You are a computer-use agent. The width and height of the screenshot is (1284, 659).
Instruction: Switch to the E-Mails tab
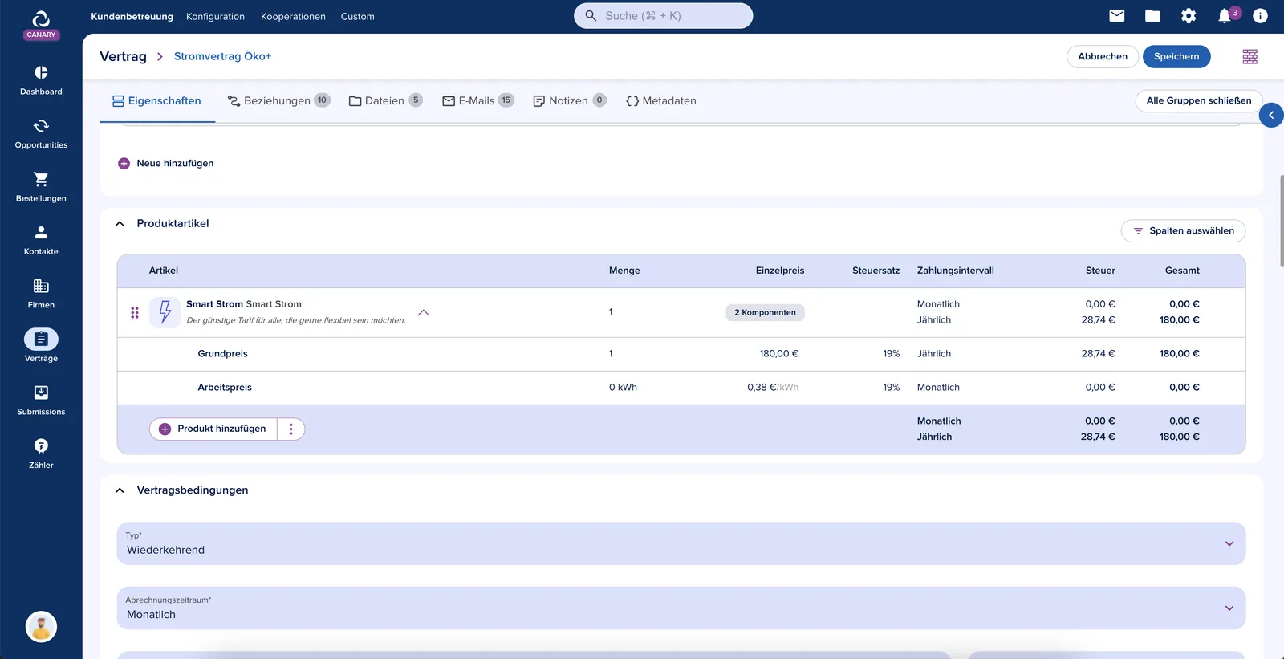pyautogui.click(x=477, y=100)
